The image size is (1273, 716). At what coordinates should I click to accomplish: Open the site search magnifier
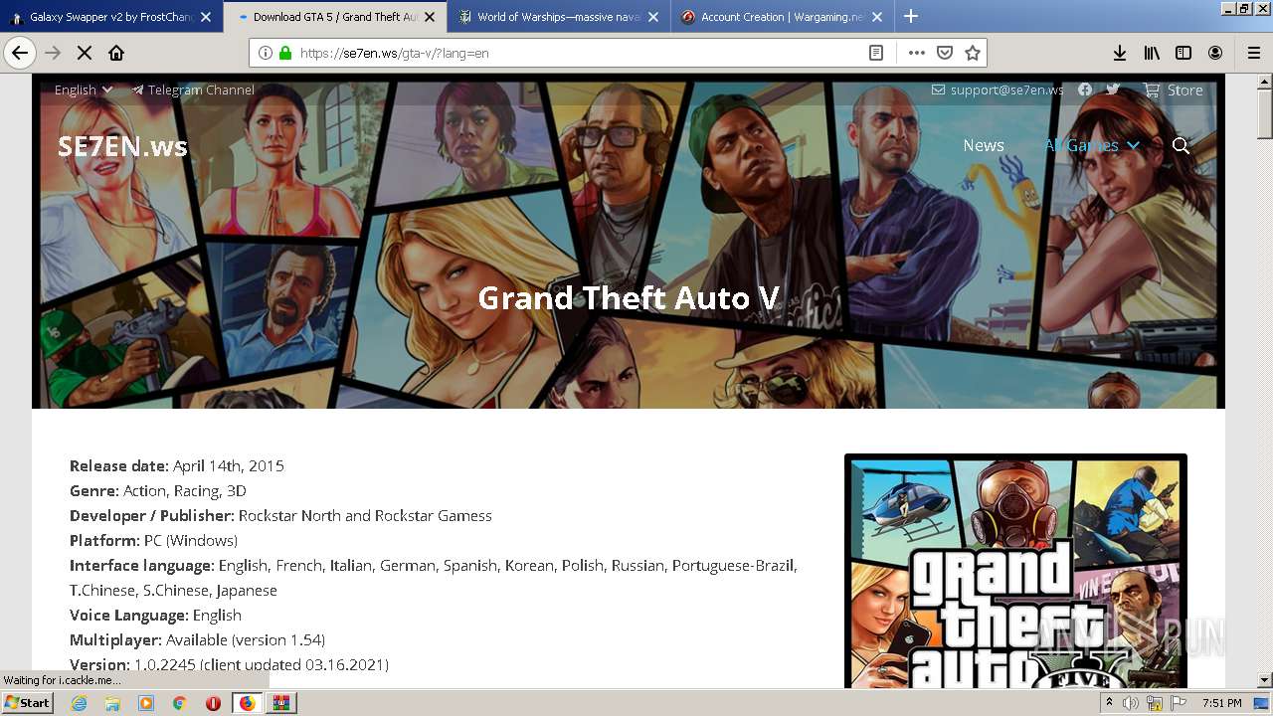1181,145
